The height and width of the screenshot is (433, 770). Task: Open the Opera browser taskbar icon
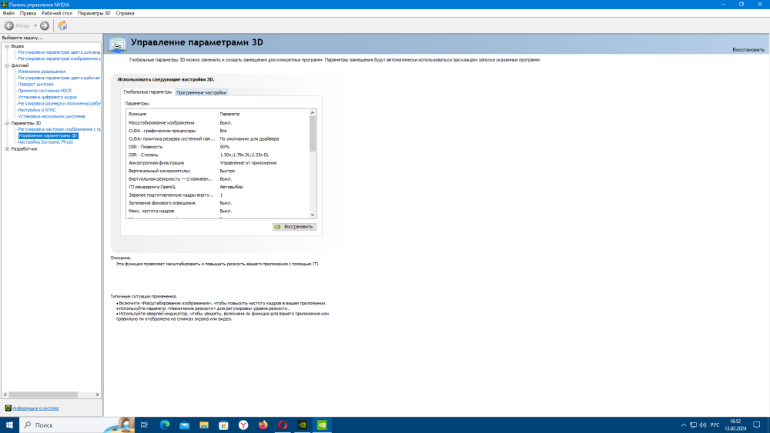click(283, 425)
